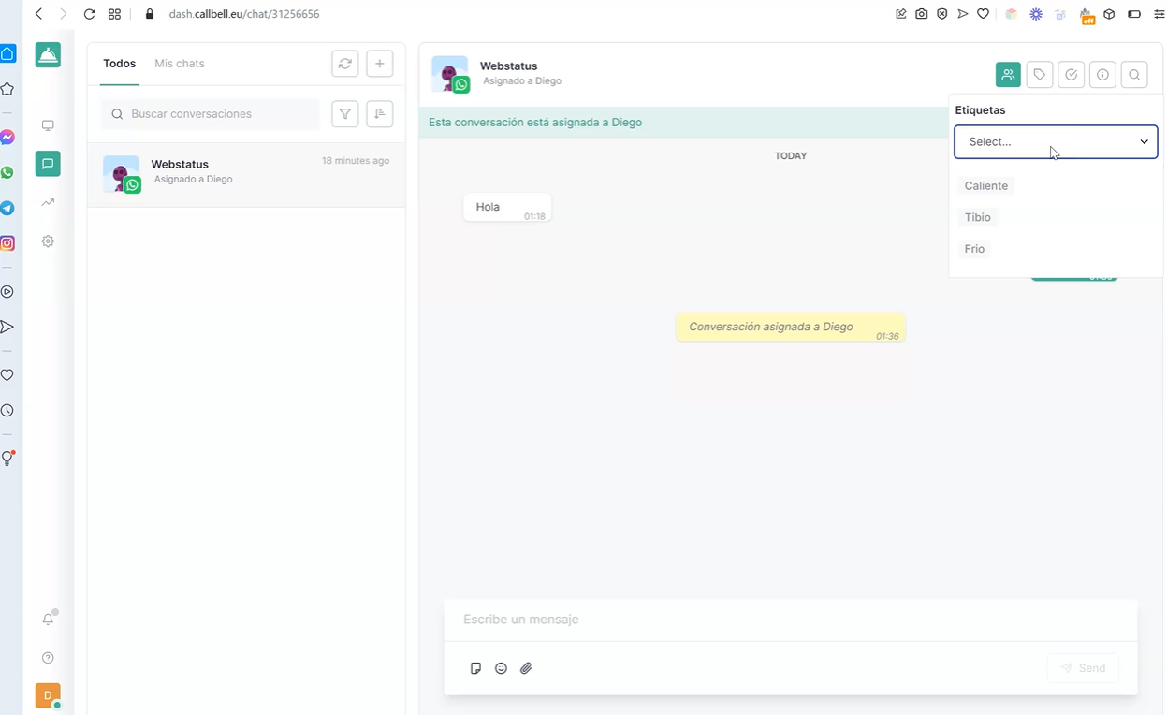
Task: Focus the Buscar conversaciones search field
Action: tap(211, 114)
